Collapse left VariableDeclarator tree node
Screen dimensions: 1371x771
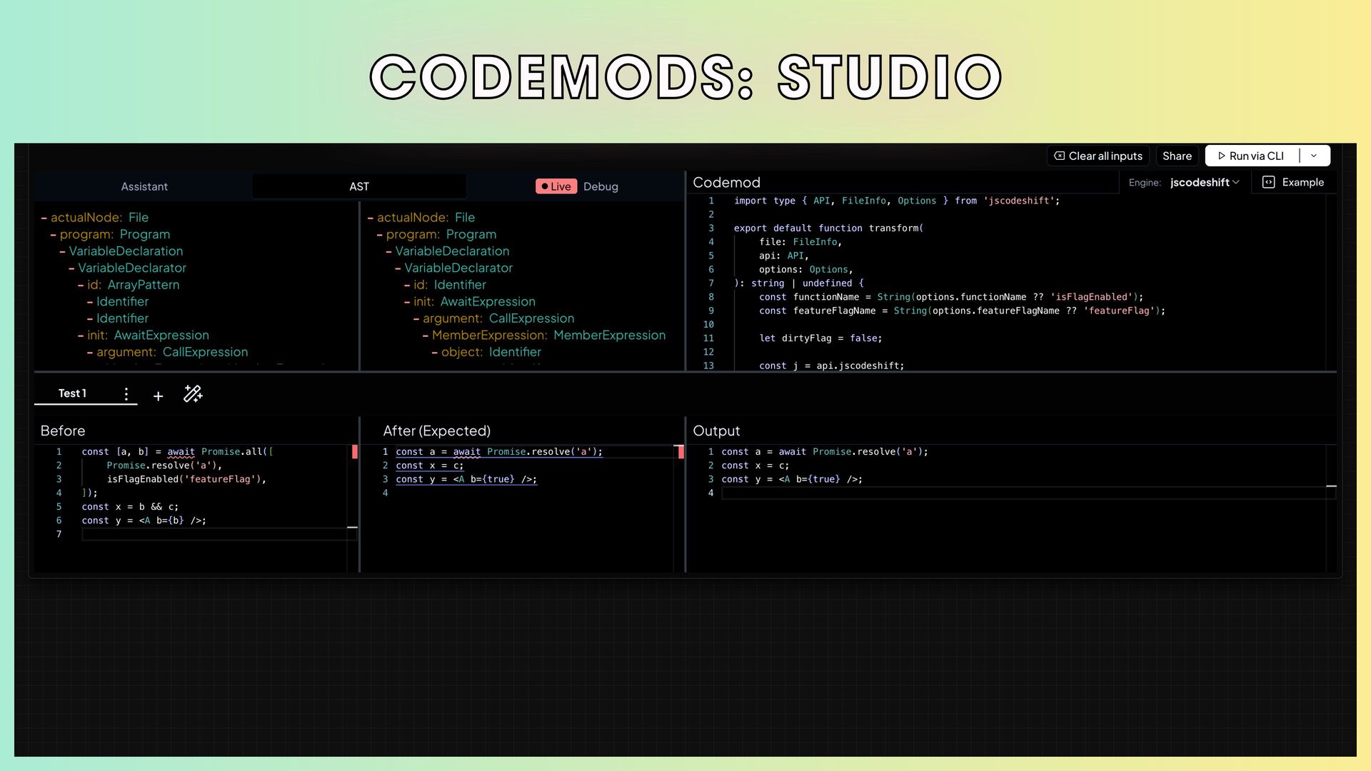pyautogui.click(x=71, y=268)
